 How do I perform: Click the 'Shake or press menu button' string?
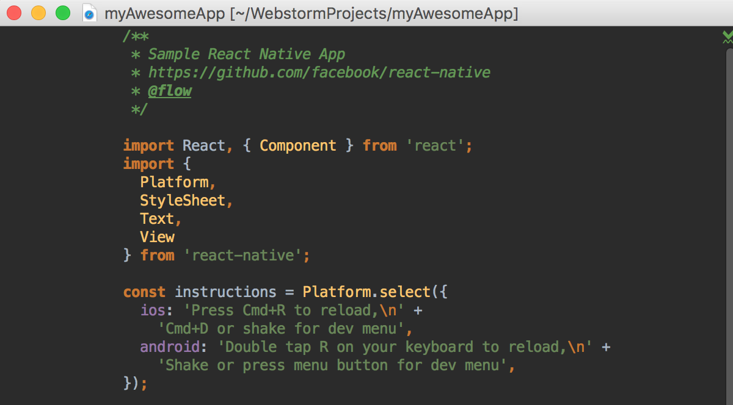point(333,365)
